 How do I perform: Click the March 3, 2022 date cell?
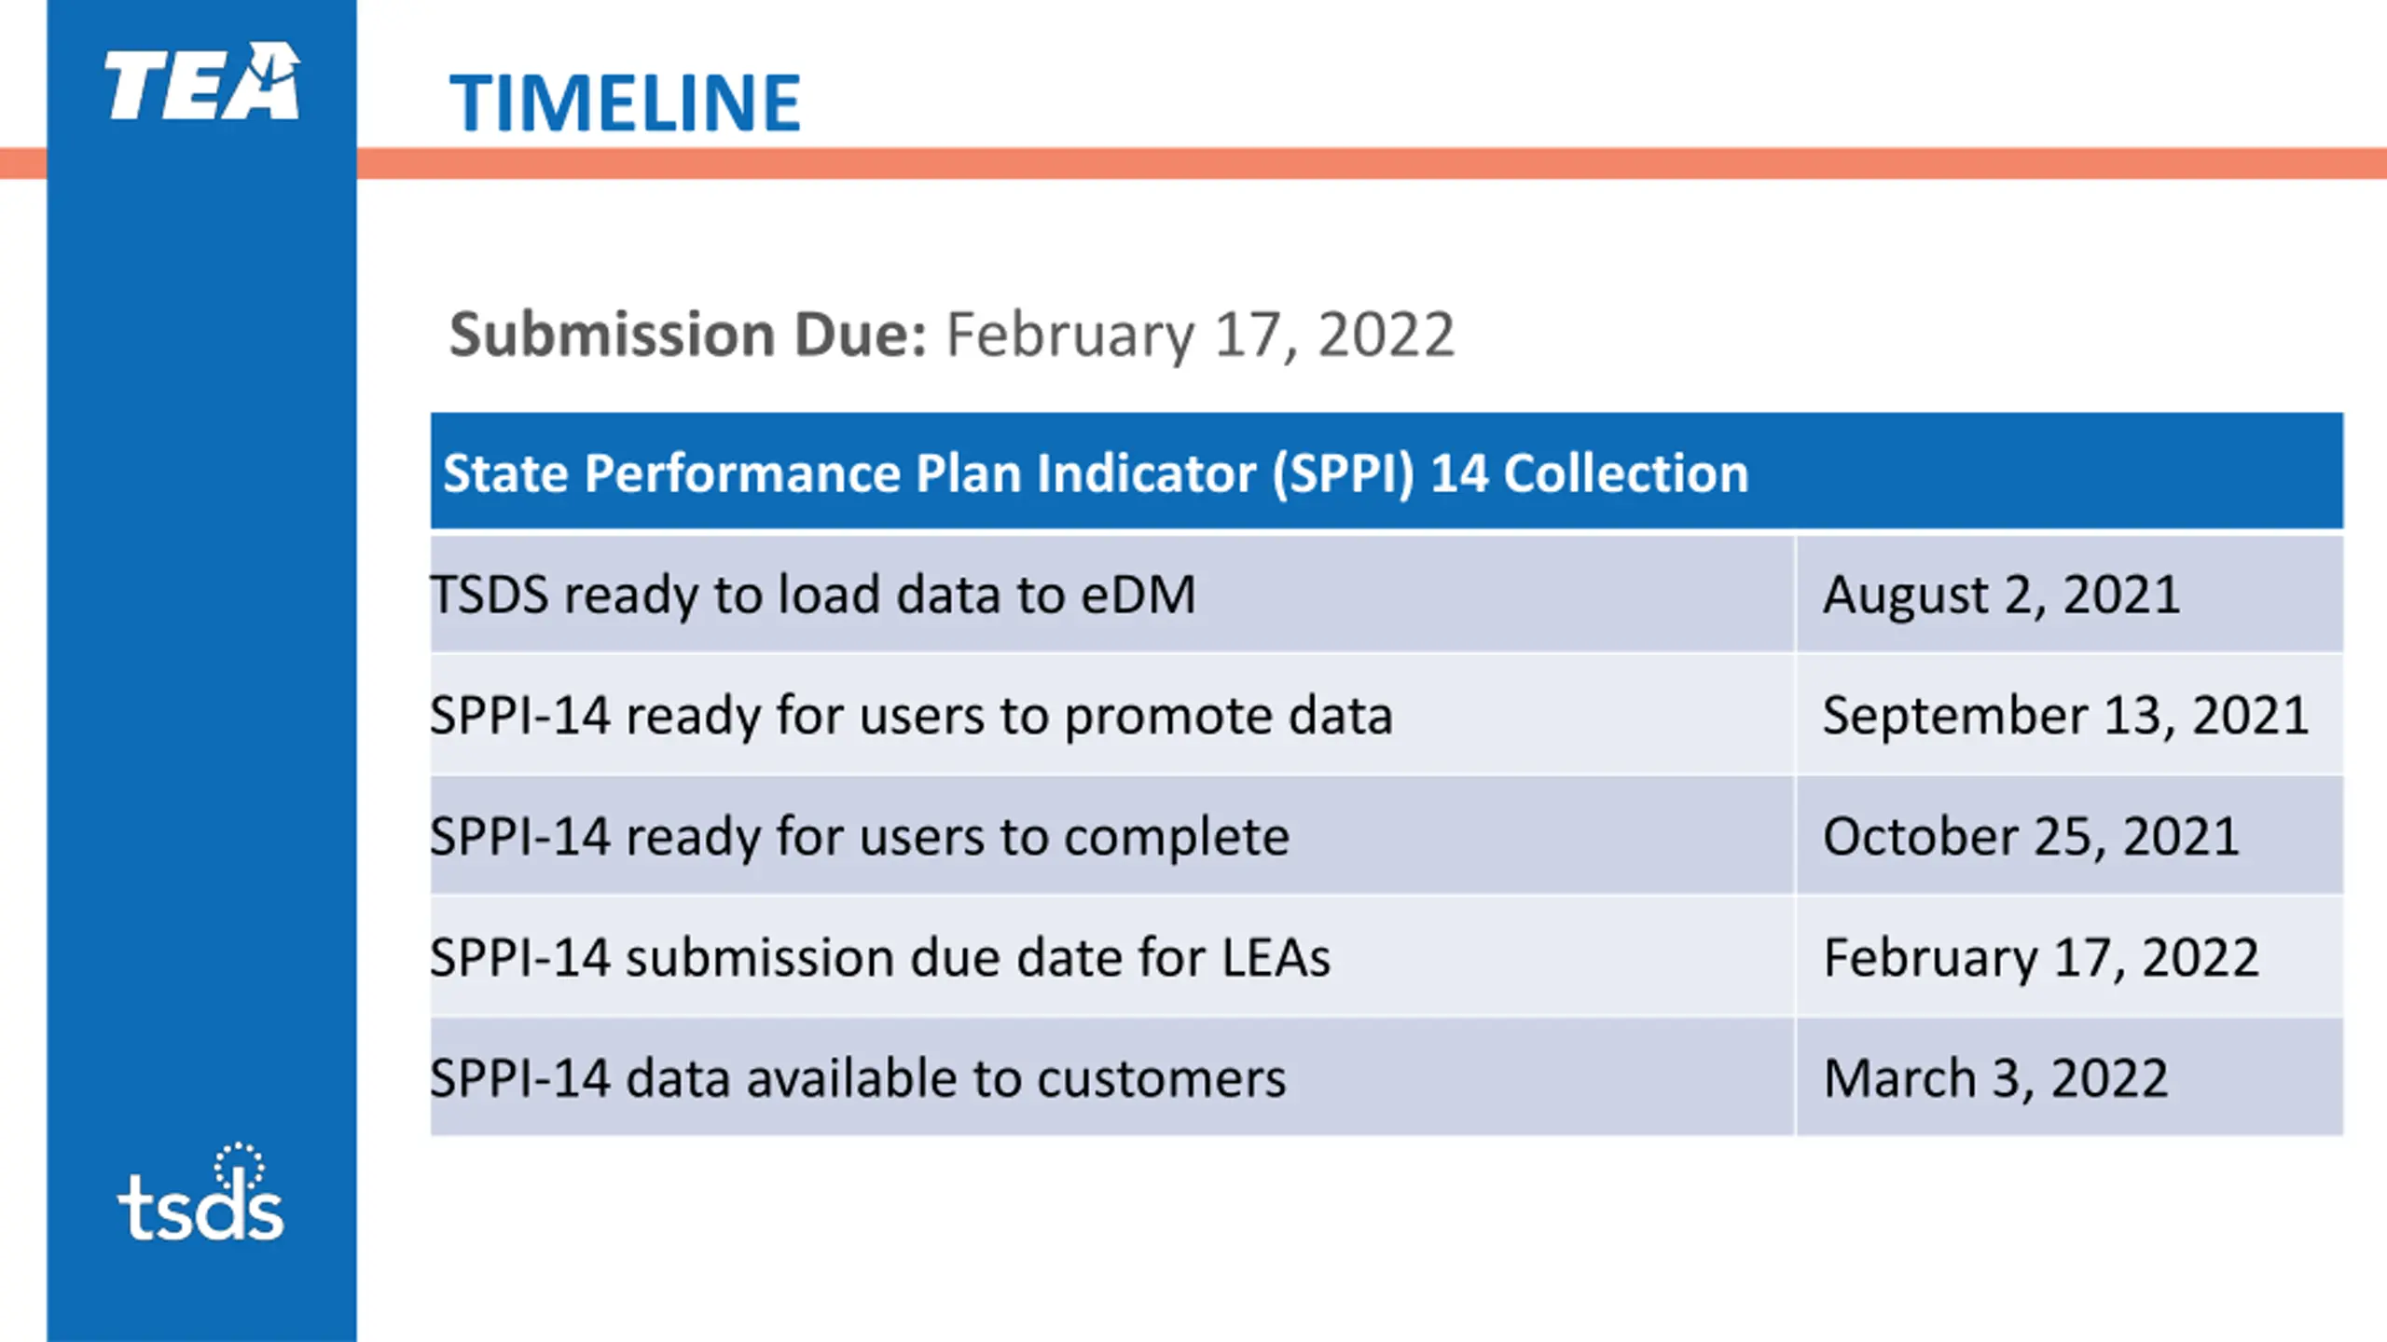point(1995,1078)
